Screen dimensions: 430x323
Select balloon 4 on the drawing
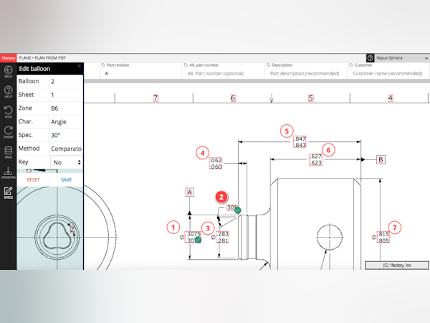pyautogui.click(x=202, y=153)
